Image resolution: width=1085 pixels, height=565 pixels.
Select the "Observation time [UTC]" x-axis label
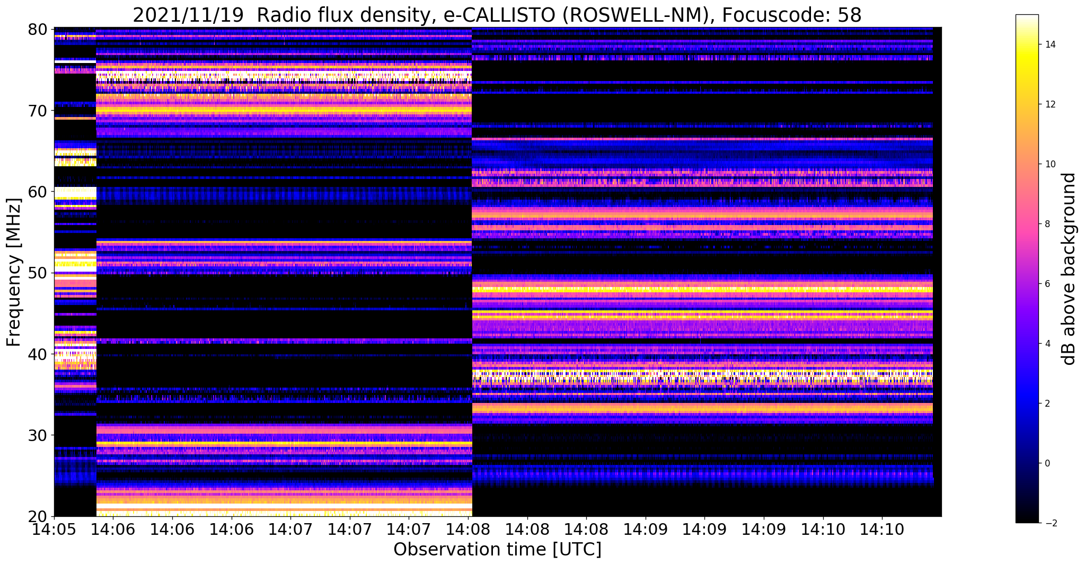coord(497,550)
